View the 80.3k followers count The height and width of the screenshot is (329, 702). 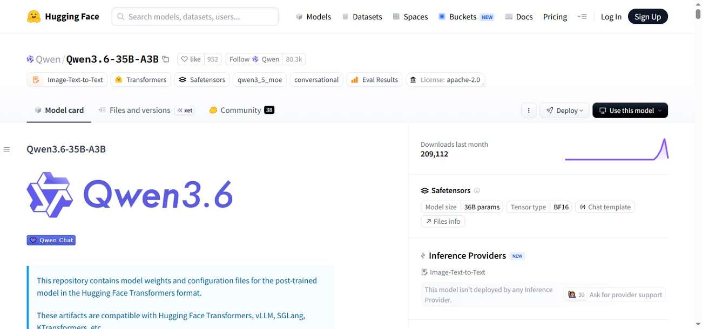click(x=294, y=59)
